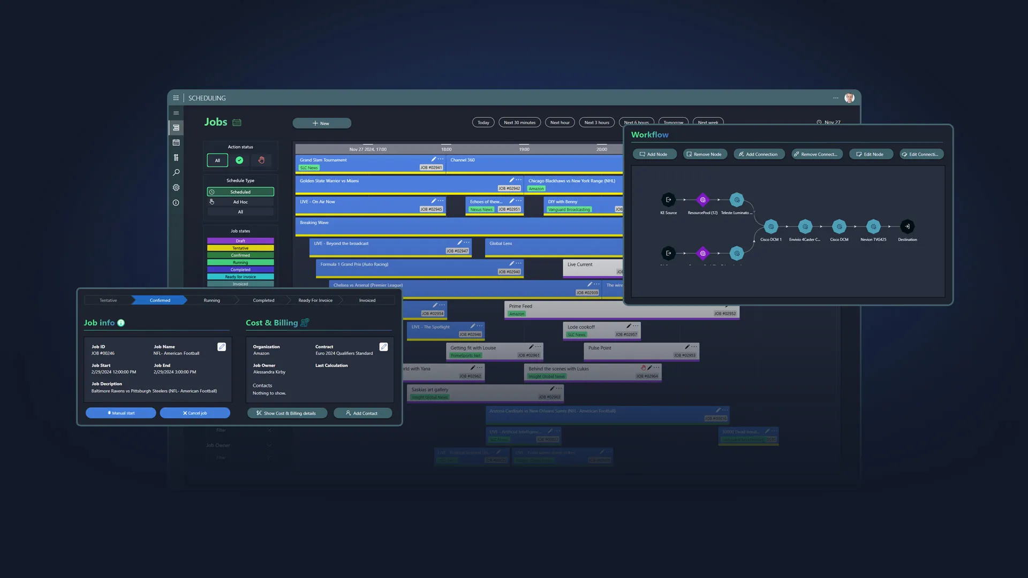Edit the Grand Slam Tournament job pencil
Screen dimensions: 1028x578
click(x=433, y=159)
